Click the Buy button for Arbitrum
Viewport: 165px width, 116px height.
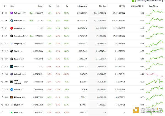coord(31,21)
